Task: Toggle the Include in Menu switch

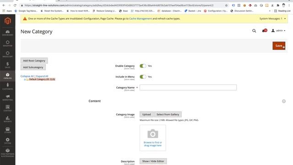Action: click(x=143, y=77)
